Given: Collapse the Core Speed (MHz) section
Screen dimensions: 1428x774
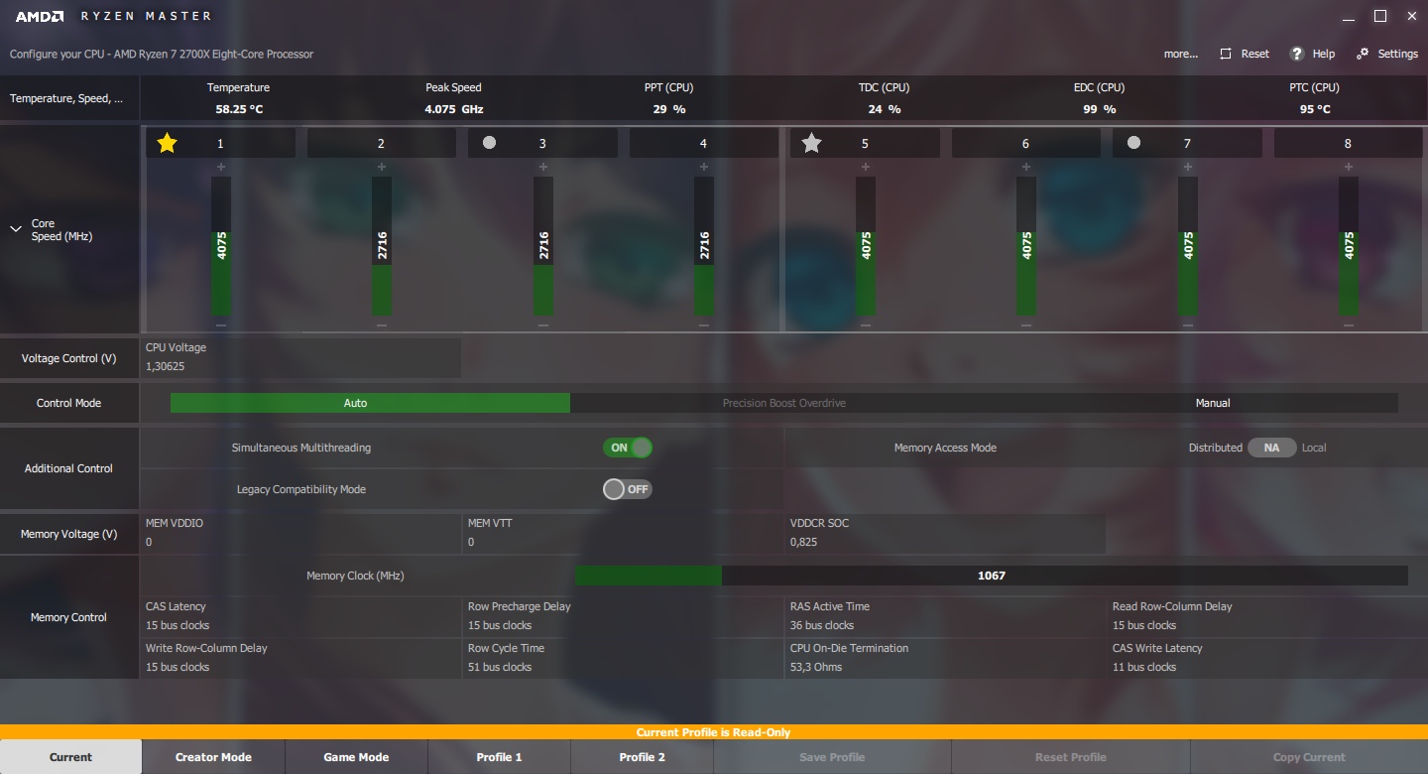Looking at the screenshot, I should point(15,229).
